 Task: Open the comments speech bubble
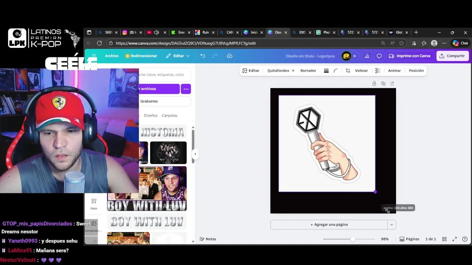(x=379, y=56)
